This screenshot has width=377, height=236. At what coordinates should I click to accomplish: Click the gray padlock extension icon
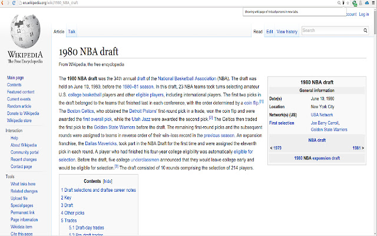(361, 3)
